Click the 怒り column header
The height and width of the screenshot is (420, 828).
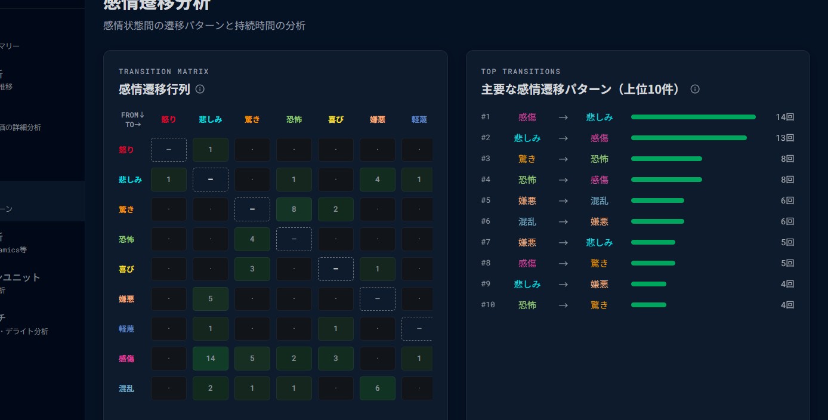(169, 119)
